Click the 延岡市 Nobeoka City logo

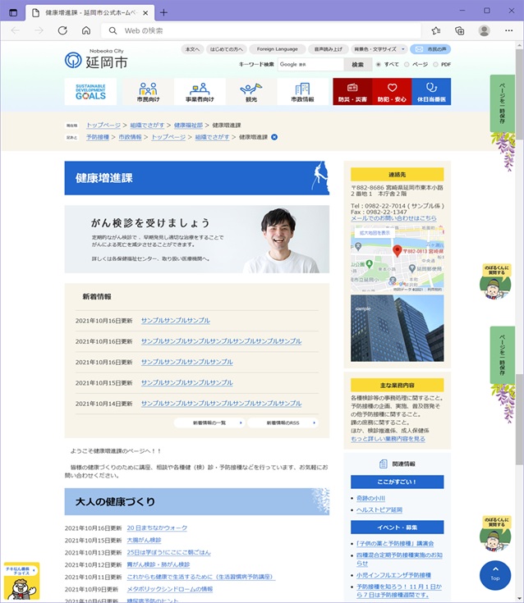pos(96,59)
